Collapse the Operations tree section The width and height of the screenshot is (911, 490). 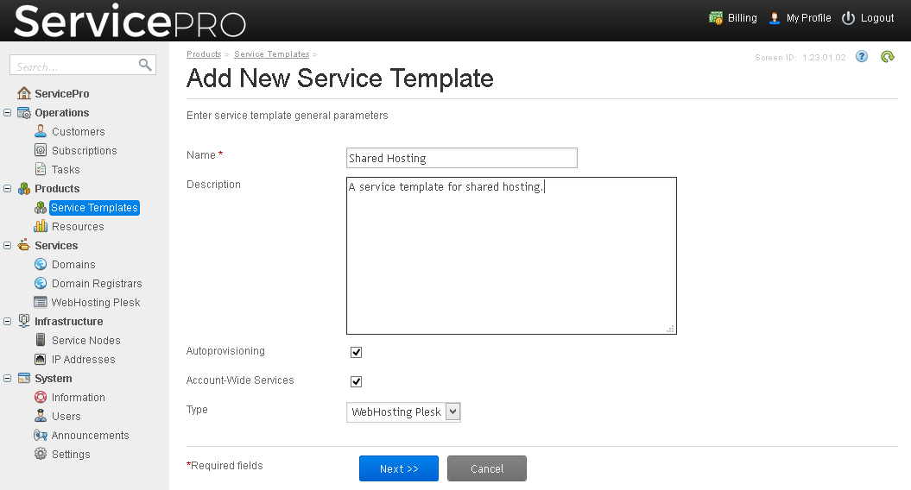click(8, 113)
